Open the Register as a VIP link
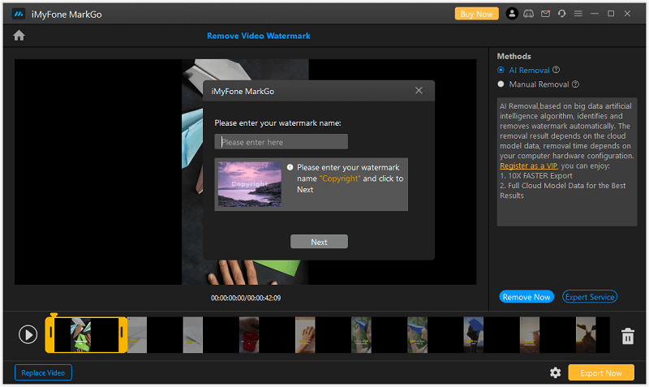Image resolution: width=649 pixels, height=387 pixels. click(529, 166)
